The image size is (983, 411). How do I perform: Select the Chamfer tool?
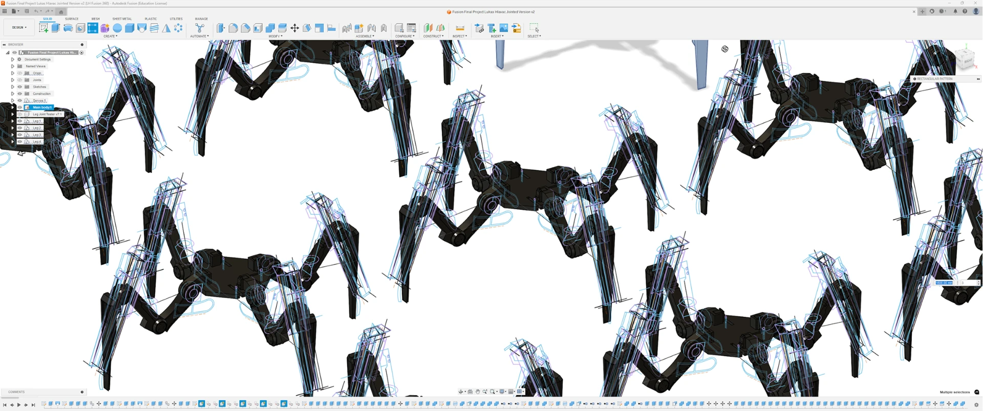pos(245,28)
